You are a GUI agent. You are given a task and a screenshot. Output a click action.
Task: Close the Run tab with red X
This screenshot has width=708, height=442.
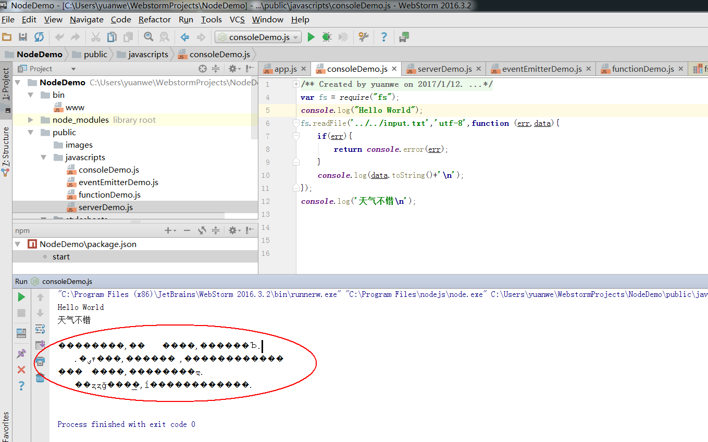point(21,370)
